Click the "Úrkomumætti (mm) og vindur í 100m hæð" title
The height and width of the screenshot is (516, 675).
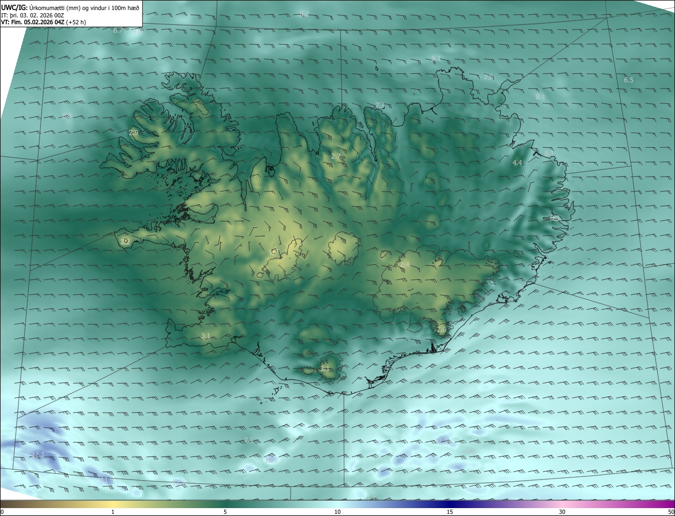coord(84,7)
